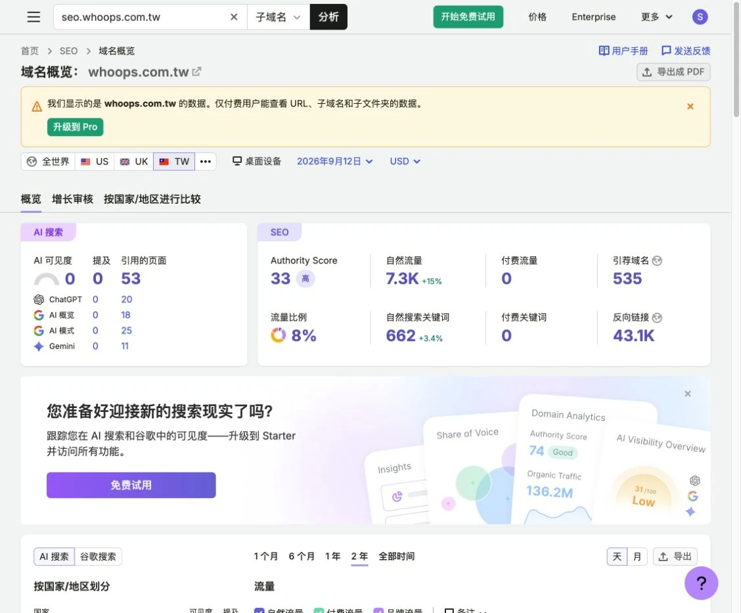Image resolution: width=741 pixels, height=613 pixels.
Task: Click 导出成 PDF export button
Action: [673, 72]
